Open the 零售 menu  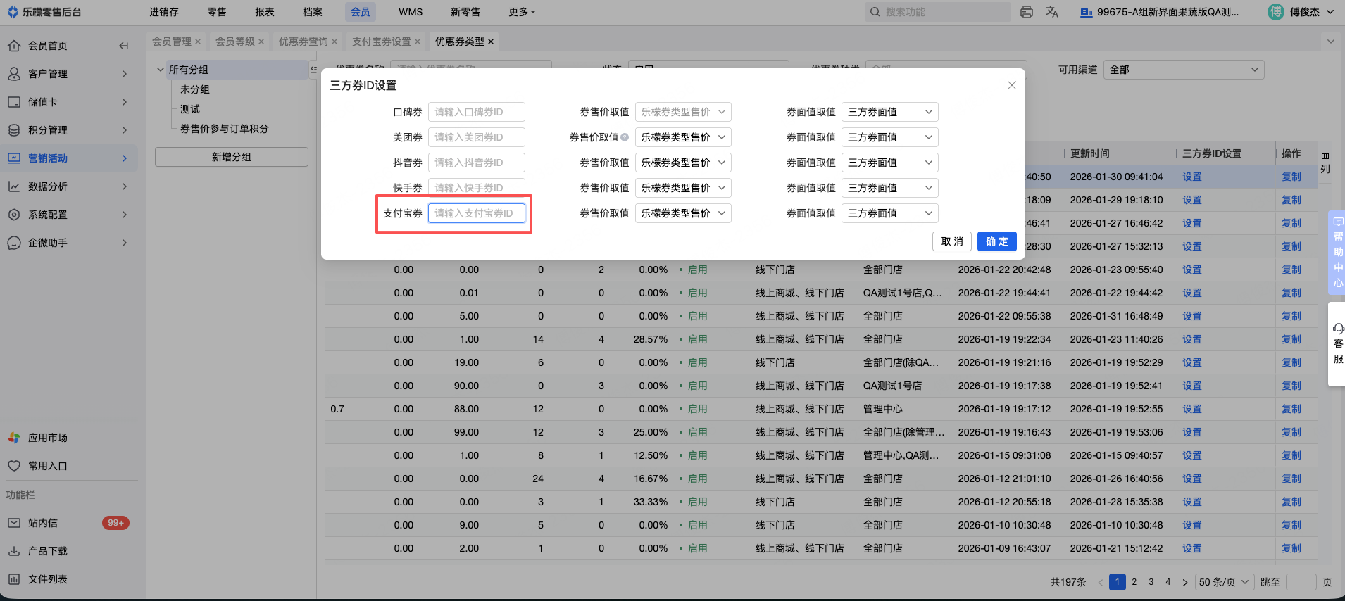pyautogui.click(x=217, y=12)
